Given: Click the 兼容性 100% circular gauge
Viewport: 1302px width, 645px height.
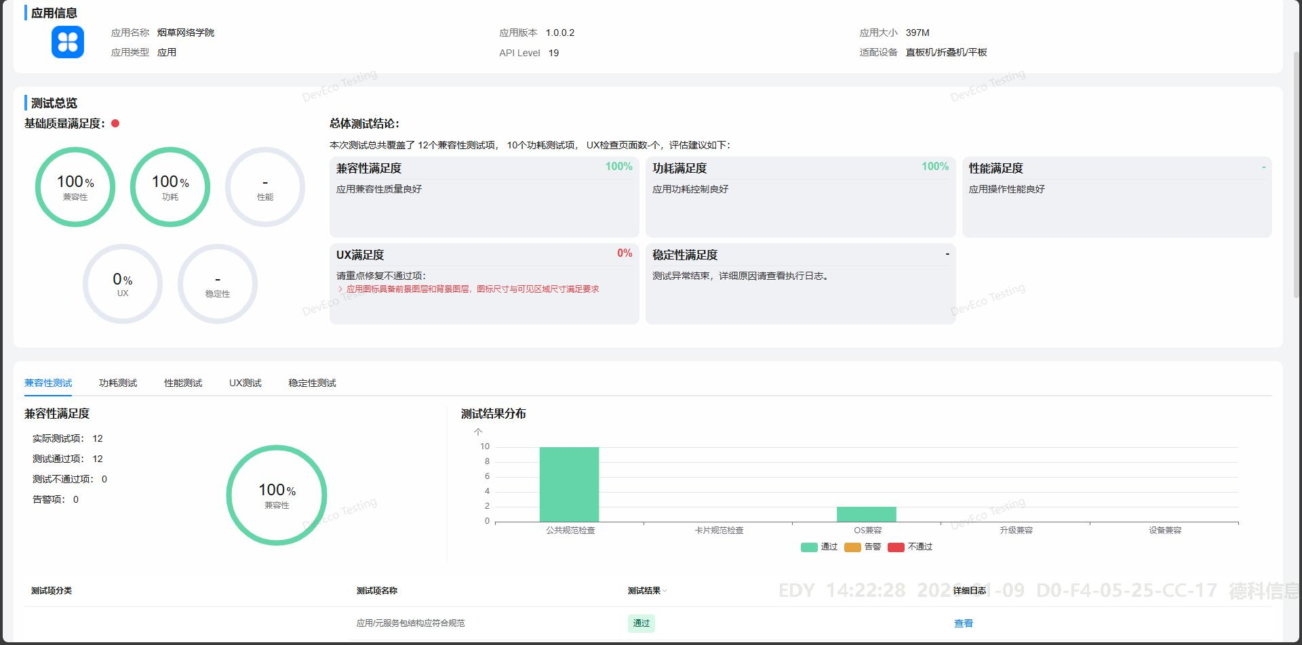Looking at the screenshot, I should coord(75,187).
